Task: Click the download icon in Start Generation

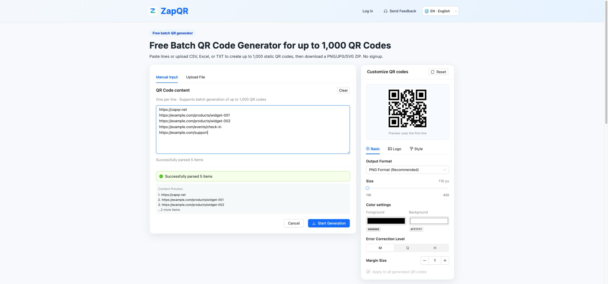Action: pos(314,223)
